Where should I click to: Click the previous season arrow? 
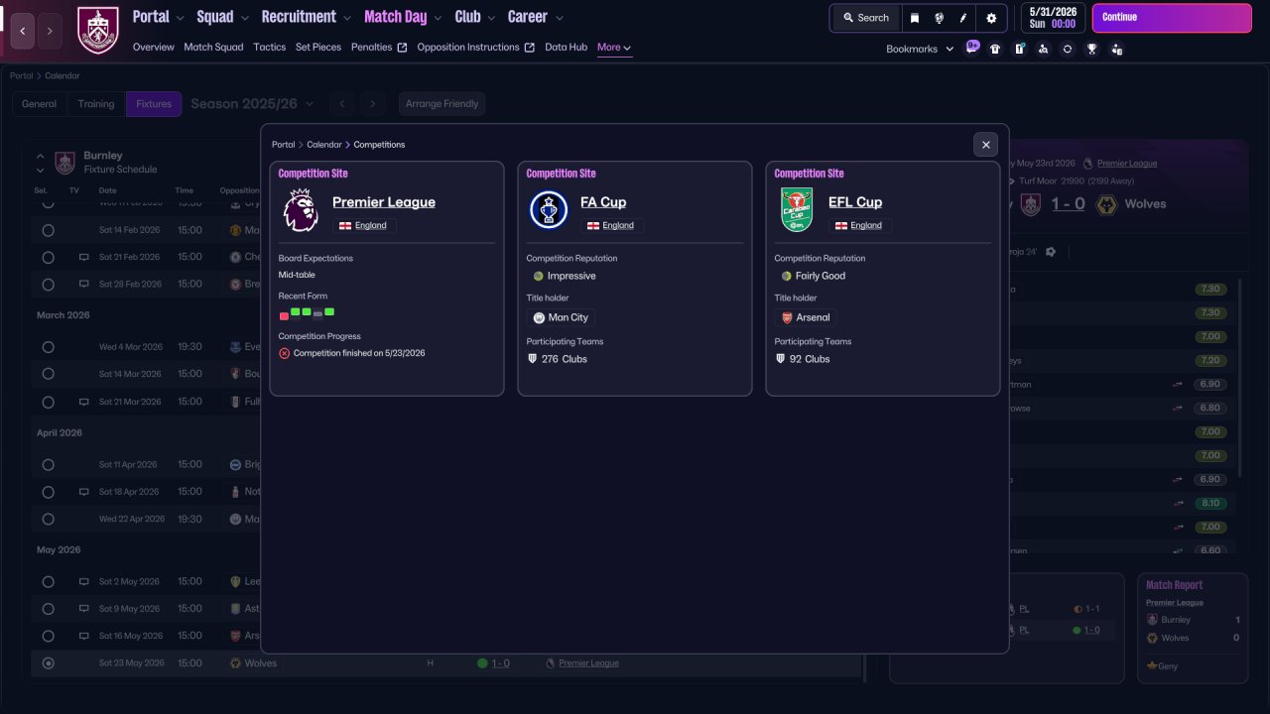(342, 103)
